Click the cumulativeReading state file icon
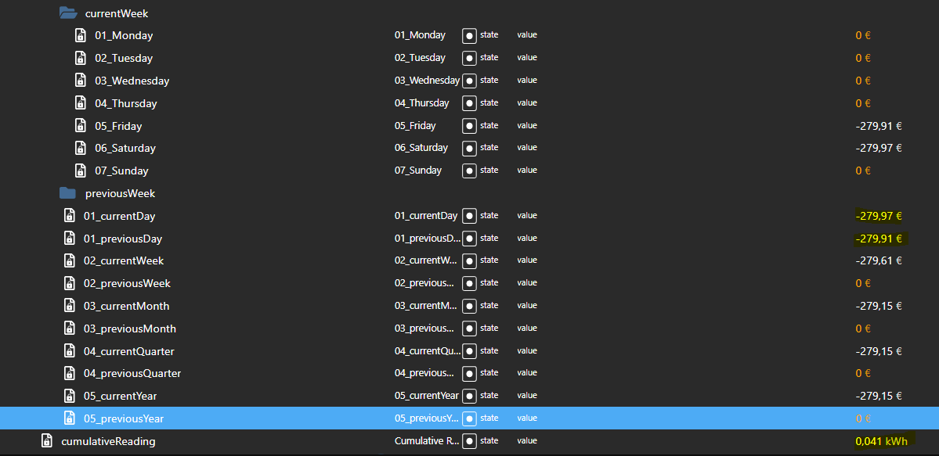This screenshot has width=939, height=456. pyautogui.click(x=47, y=441)
